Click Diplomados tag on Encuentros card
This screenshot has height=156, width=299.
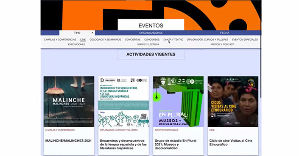point(119,130)
